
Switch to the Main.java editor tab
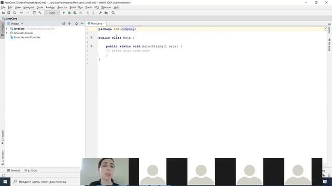(x=96, y=23)
